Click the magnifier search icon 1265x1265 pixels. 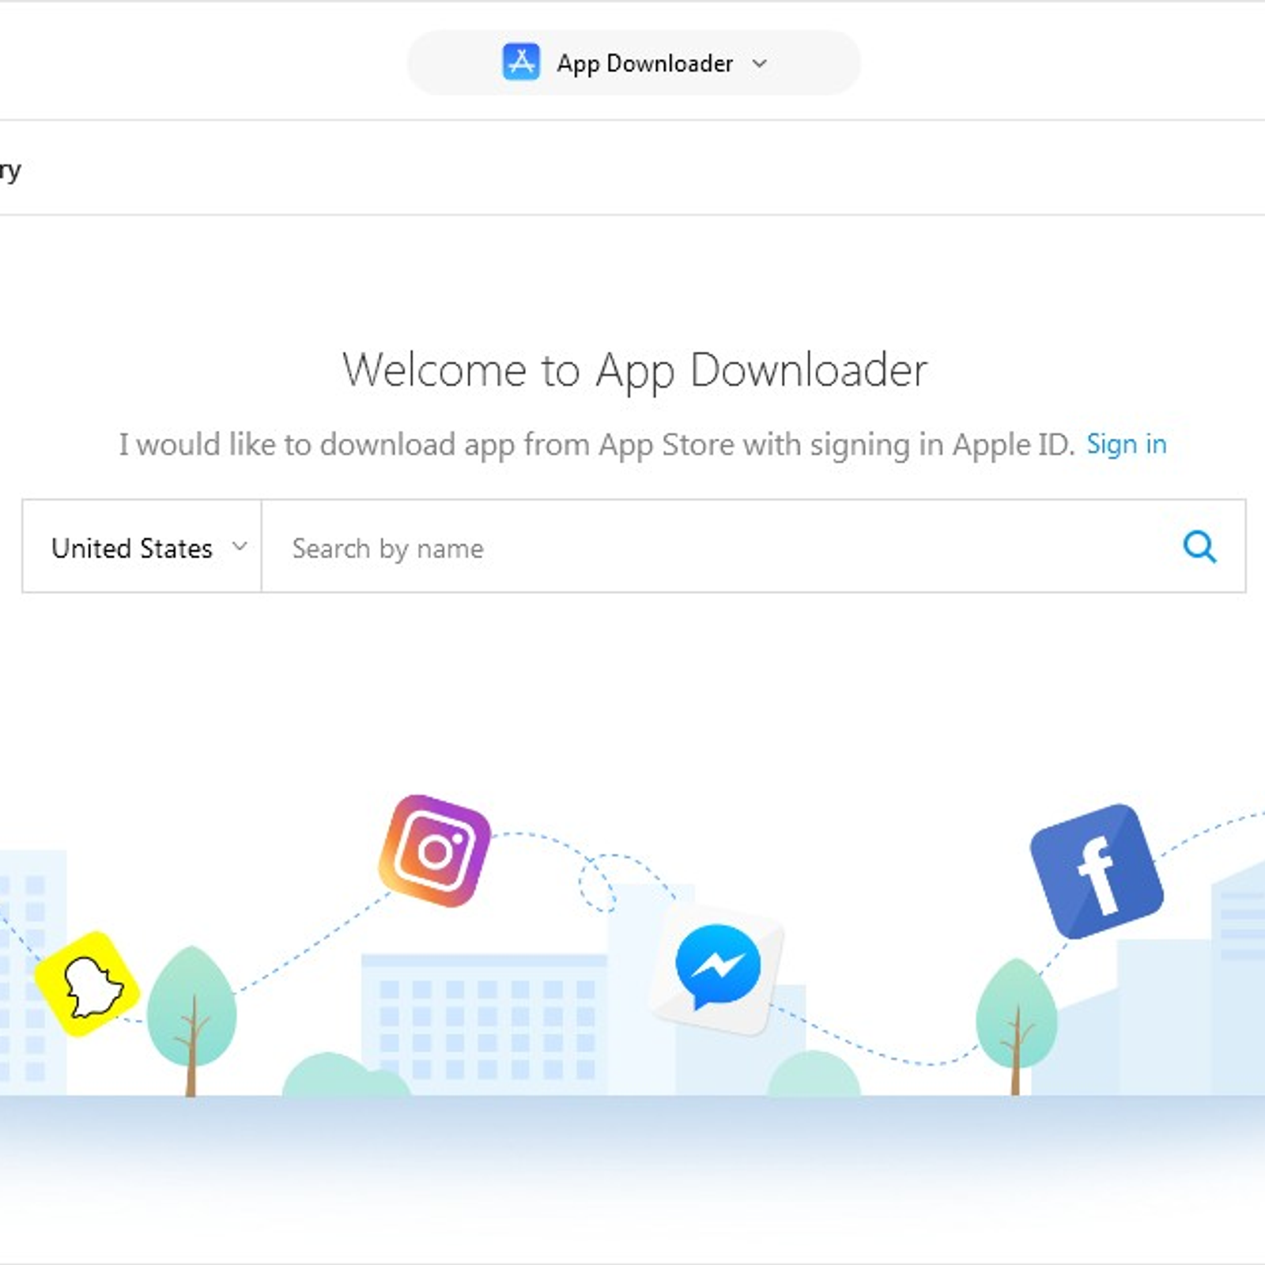[x=1199, y=546]
